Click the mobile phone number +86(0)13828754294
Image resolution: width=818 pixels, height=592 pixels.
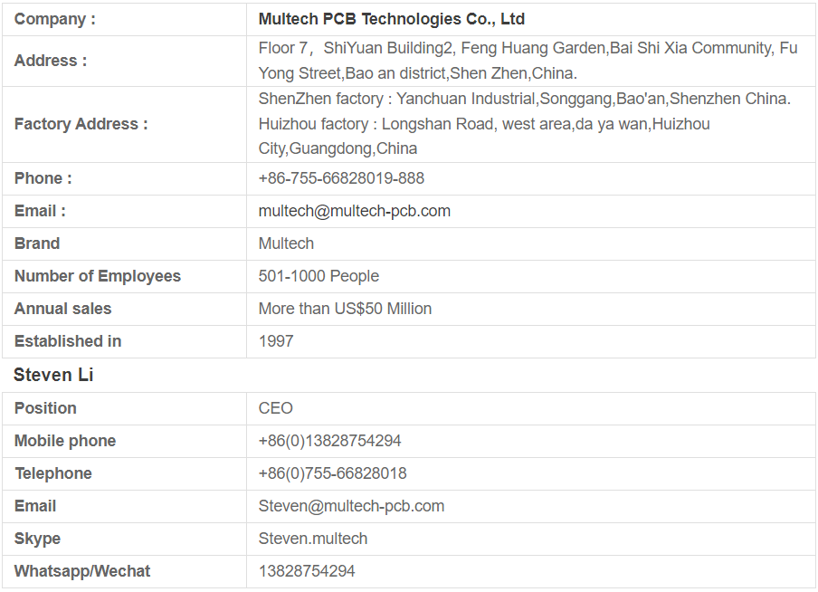[x=329, y=441]
